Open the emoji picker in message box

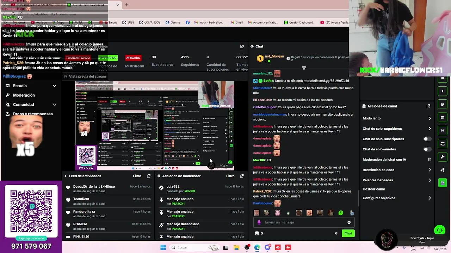(349, 222)
